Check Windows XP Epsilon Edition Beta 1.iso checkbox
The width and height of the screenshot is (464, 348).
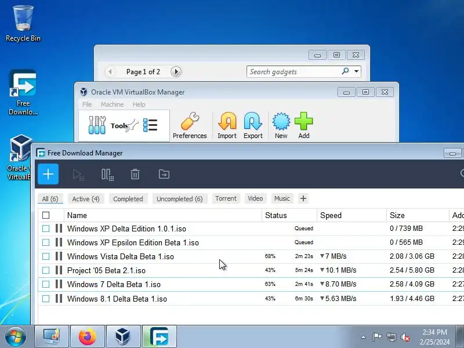point(46,242)
